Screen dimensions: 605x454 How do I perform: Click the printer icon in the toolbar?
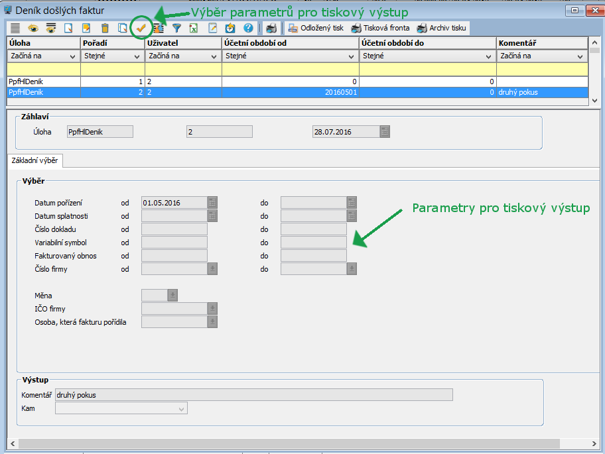click(271, 28)
